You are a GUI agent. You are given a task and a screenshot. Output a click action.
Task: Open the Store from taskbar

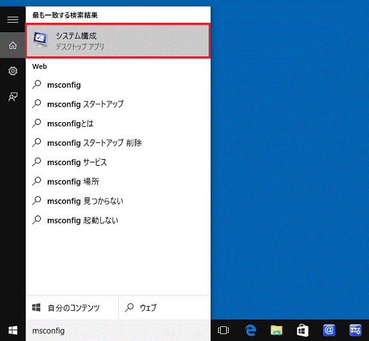pyautogui.click(x=303, y=330)
